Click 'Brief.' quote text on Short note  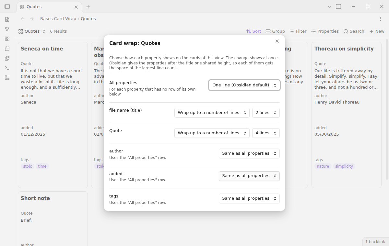[x=26, y=220]
